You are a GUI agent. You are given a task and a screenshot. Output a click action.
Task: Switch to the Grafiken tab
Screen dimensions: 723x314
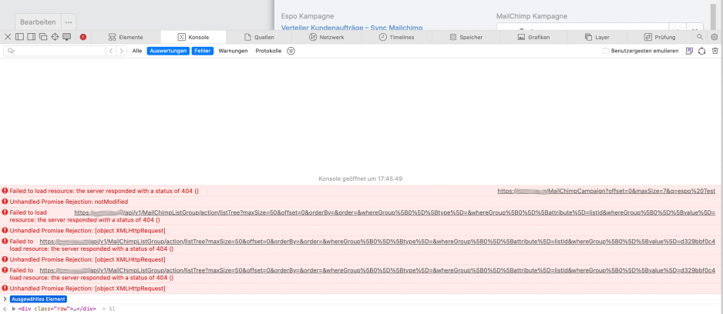coord(534,37)
